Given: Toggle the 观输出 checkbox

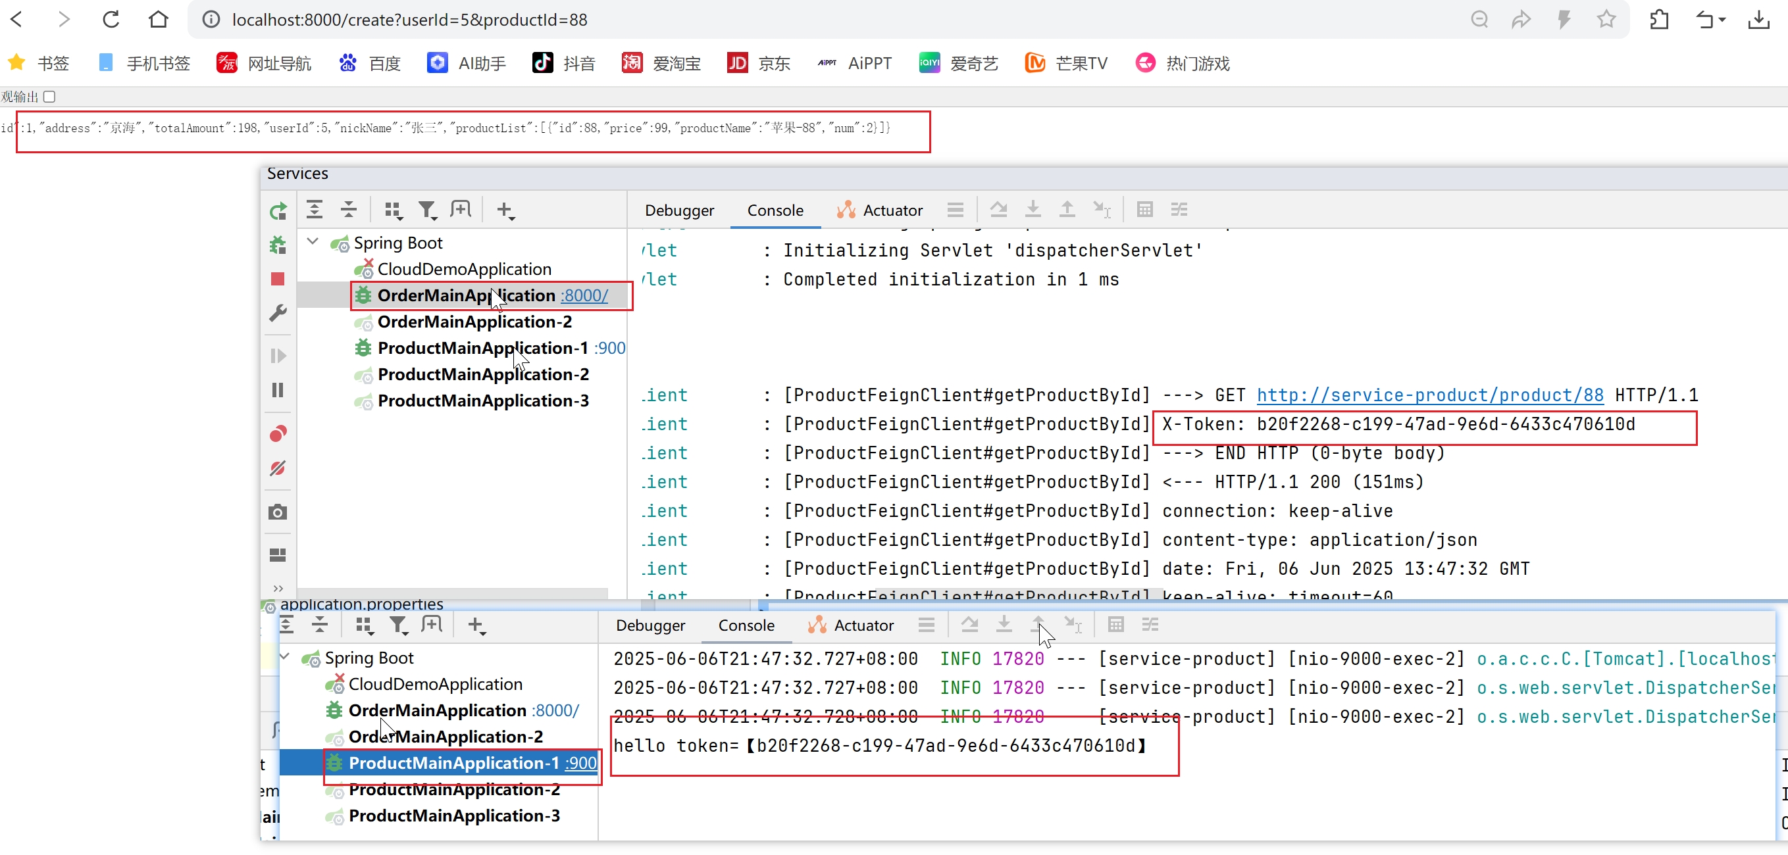Looking at the screenshot, I should pos(49,97).
